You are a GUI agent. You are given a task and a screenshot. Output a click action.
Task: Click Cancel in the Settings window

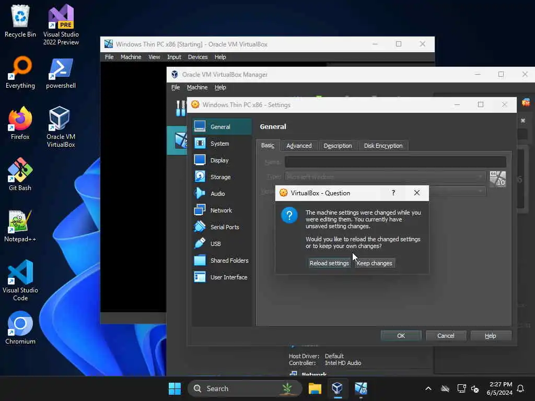[x=446, y=336]
